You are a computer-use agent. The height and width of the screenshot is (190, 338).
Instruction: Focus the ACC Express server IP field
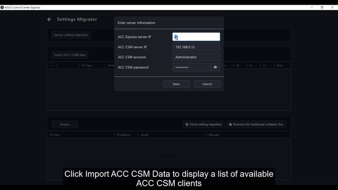[196, 37]
